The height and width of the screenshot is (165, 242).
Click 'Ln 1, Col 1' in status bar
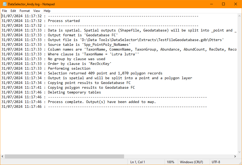point(138,162)
